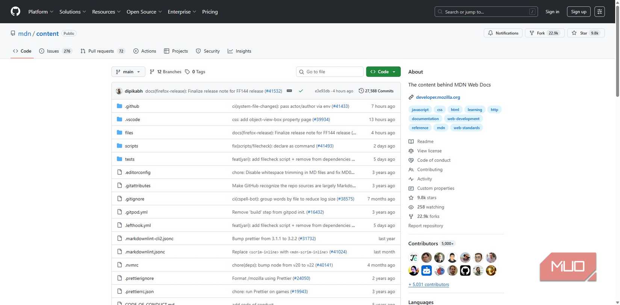Expand the Resources menu
Screen dimensions: 620x305
click(106, 12)
